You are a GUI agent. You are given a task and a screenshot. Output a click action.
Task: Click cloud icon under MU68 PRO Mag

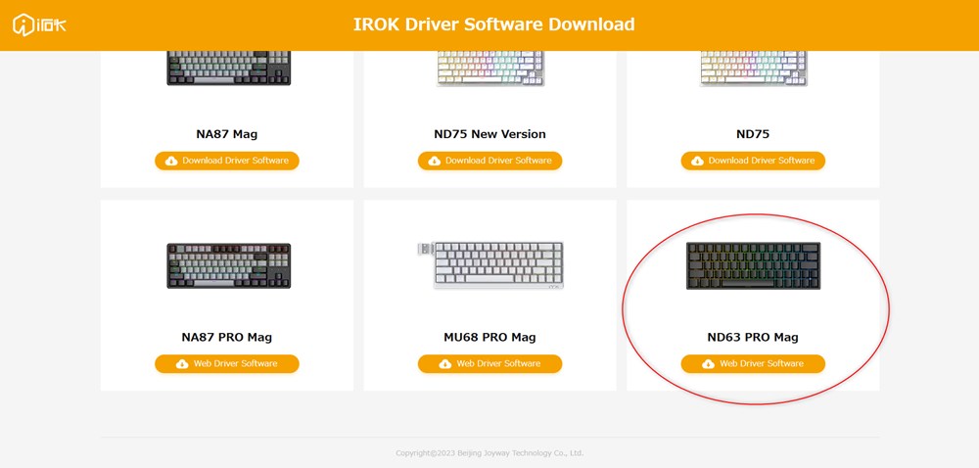pyautogui.click(x=445, y=364)
